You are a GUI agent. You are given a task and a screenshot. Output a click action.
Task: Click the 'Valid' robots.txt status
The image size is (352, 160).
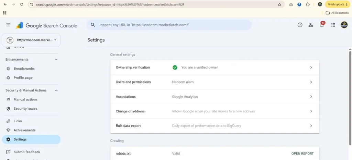176,153
